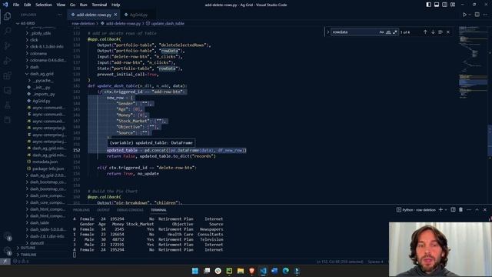Expand replace mode in find widget
This screenshot has width=492, height=277.
328,32
